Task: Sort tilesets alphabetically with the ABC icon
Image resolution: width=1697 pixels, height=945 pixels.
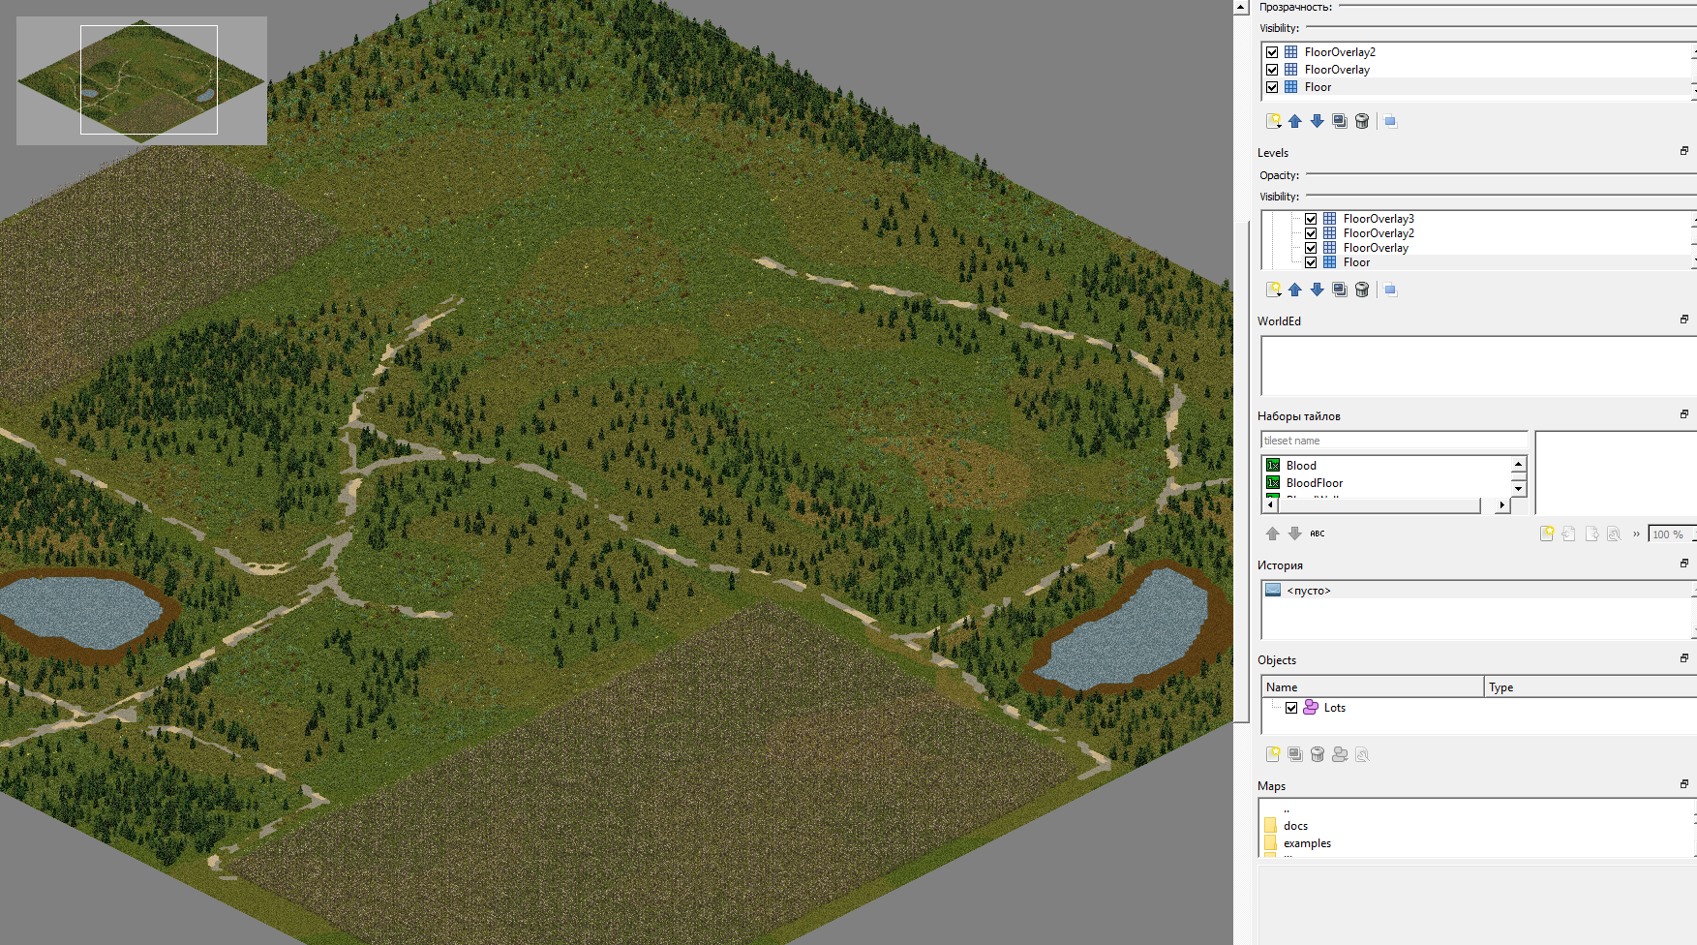Action: pyautogui.click(x=1318, y=533)
